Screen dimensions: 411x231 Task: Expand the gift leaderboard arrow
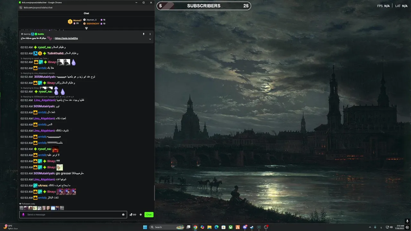[86, 28]
